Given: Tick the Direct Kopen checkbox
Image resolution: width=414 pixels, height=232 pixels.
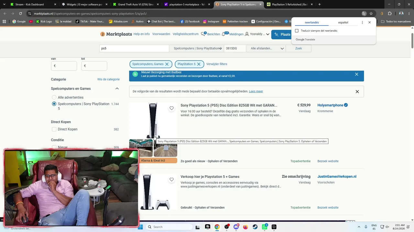Looking at the screenshot, I should pos(54,129).
